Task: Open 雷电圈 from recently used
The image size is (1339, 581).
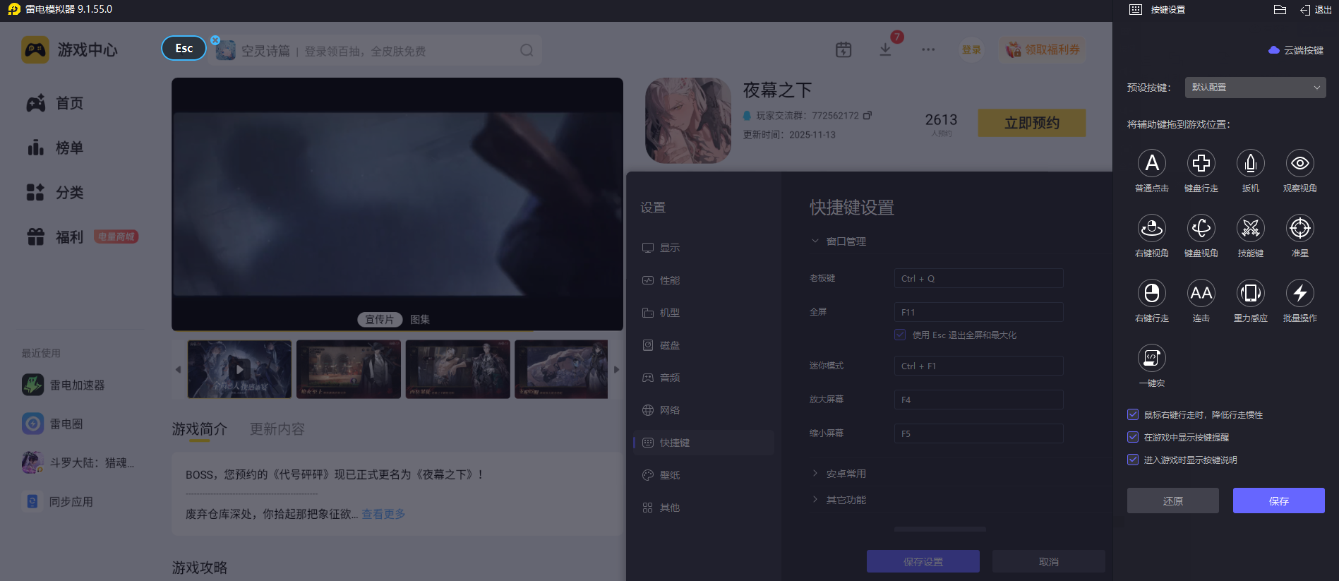Action: tap(53, 424)
